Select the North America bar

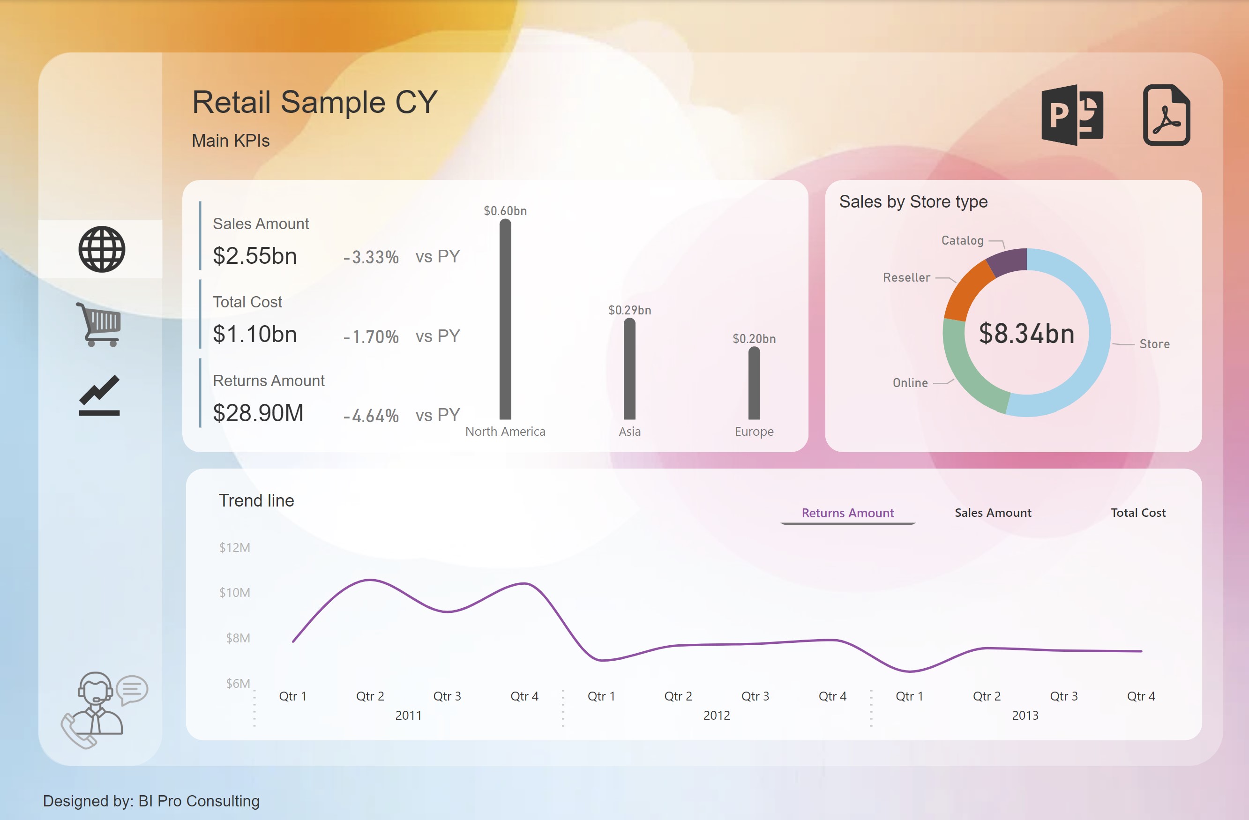[x=505, y=319]
